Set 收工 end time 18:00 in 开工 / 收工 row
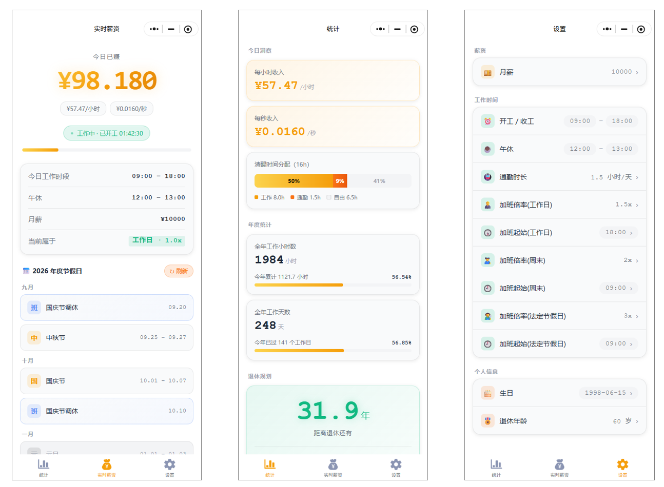This screenshot has width=664, height=487. (622, 121)
